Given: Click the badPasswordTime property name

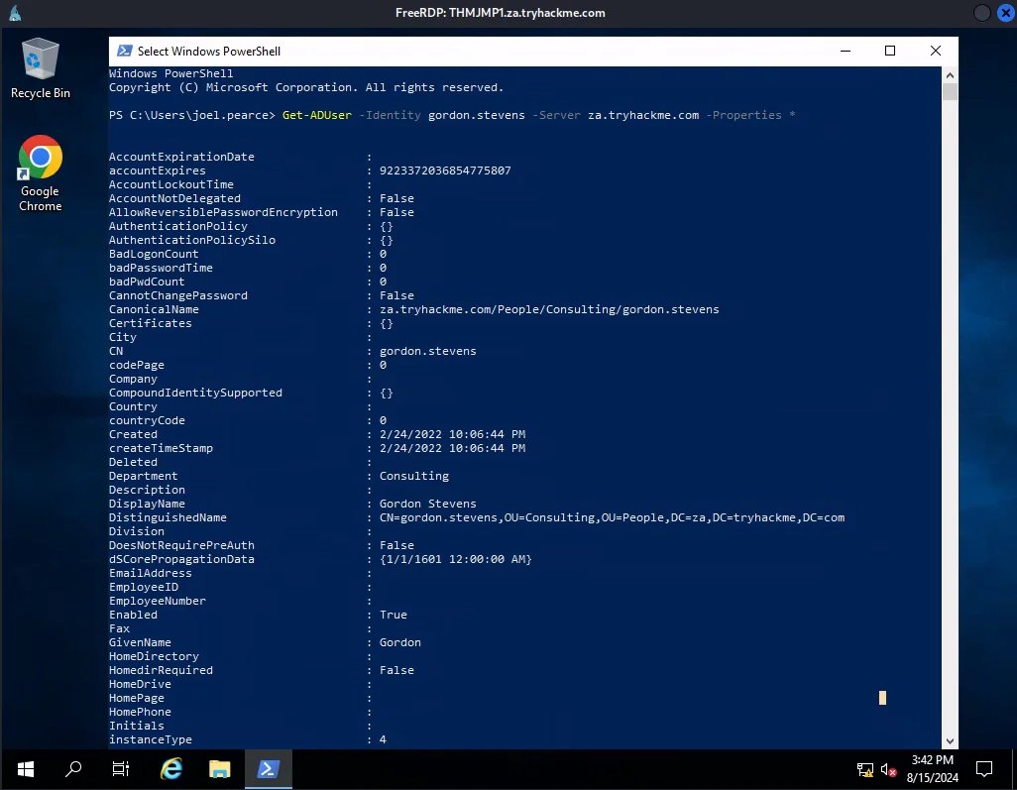Looking at the screenshot, I should [161, 268].
